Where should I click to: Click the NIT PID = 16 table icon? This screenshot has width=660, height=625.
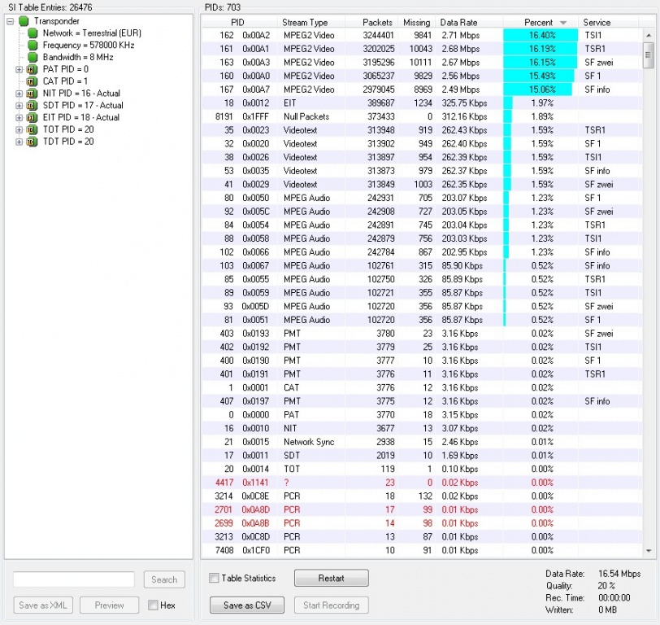[32, 93]
